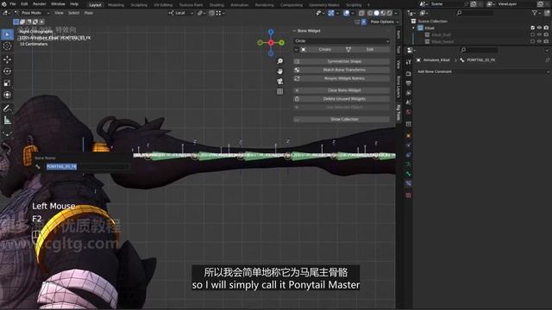
Task: Toggle camera view icon in viewport
Action: pos(279,81)
